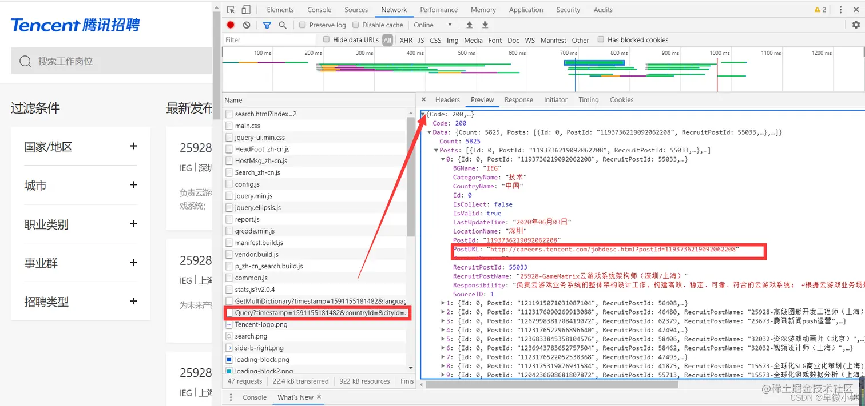Open the Headers tab of the request
The width and height of the screenshot is (865, 406).
tap(447, 100)
